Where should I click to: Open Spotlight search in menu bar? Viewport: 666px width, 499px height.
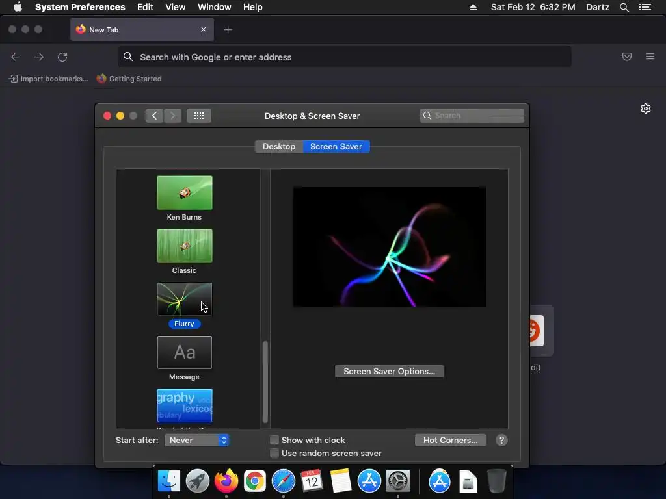624,7
